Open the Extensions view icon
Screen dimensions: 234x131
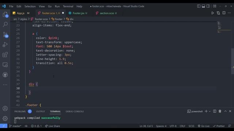coord(5,55)
